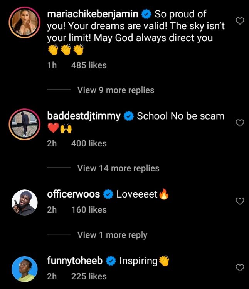Click verified badge next to officerwoos
Image resolution: width=249 pixels, height=289 pixels.
(x=108, y=194)
